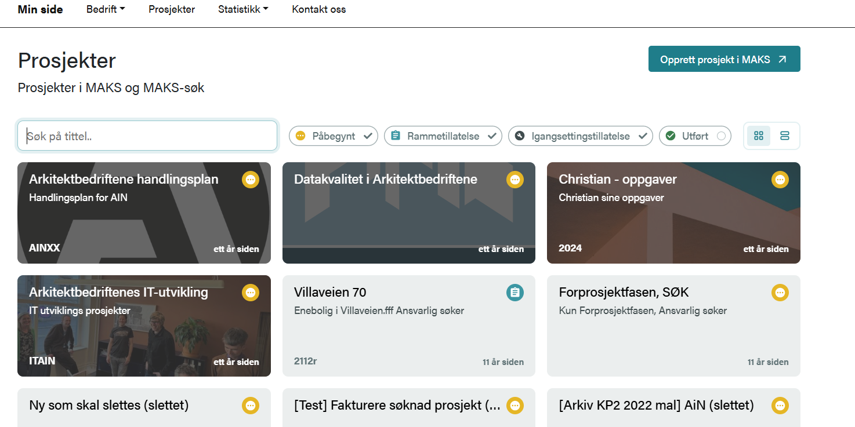The image size is (855, 427).
Task: Open the Kontakt oss page
Action: click(x=319, y=9)
